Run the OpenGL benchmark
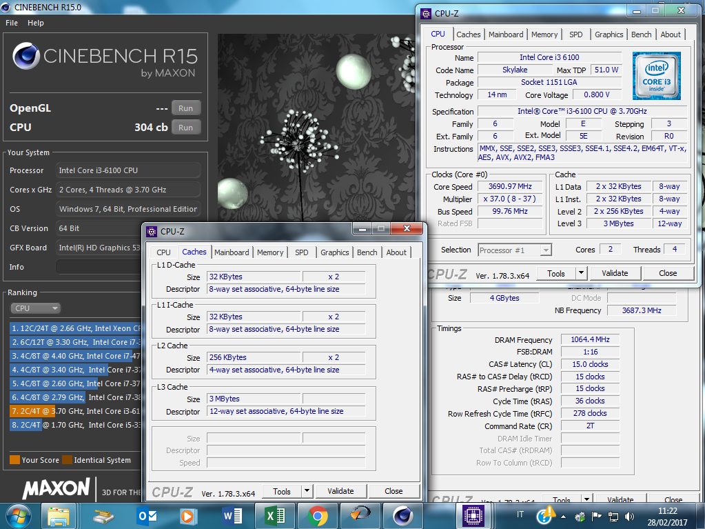Image resolution: width=705 pixels, height=529 pixels. (185, 108)
